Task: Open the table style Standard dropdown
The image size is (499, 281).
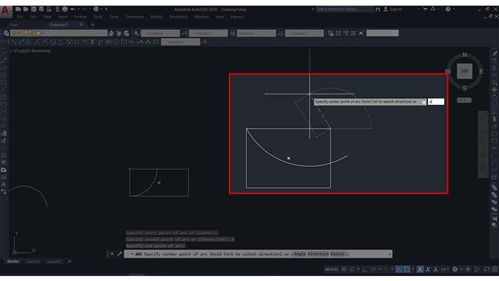Action: [256, 33]
